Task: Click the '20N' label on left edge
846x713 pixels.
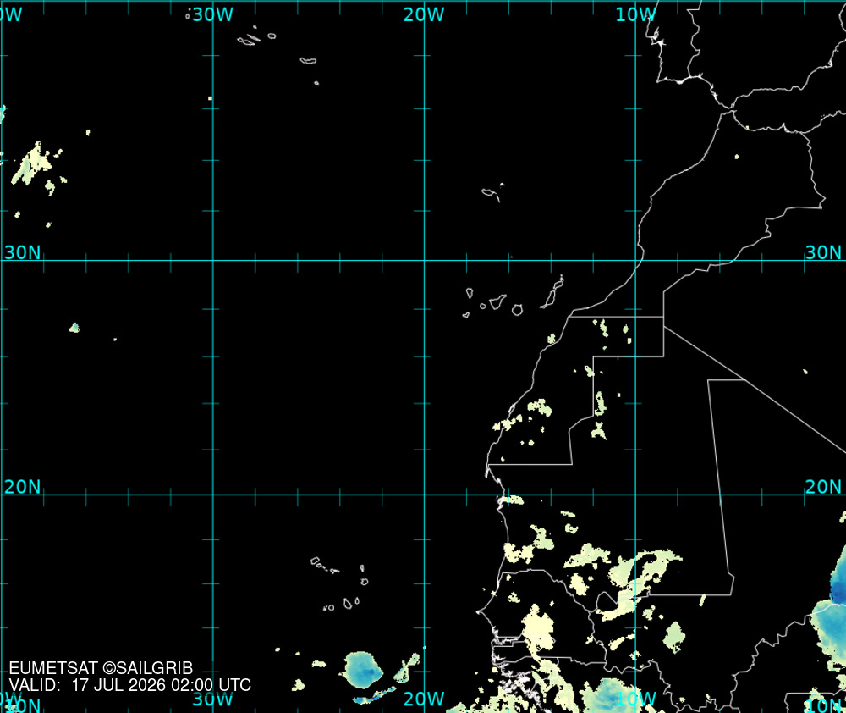Action: click(23, 487)
